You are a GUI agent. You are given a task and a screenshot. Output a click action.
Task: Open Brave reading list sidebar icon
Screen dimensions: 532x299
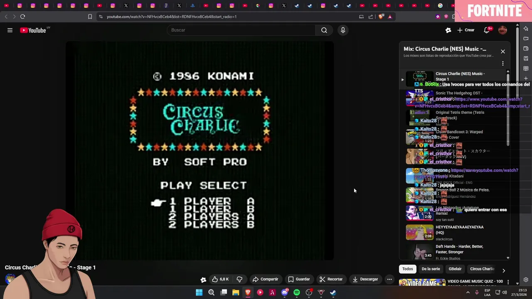coord(526,68)
